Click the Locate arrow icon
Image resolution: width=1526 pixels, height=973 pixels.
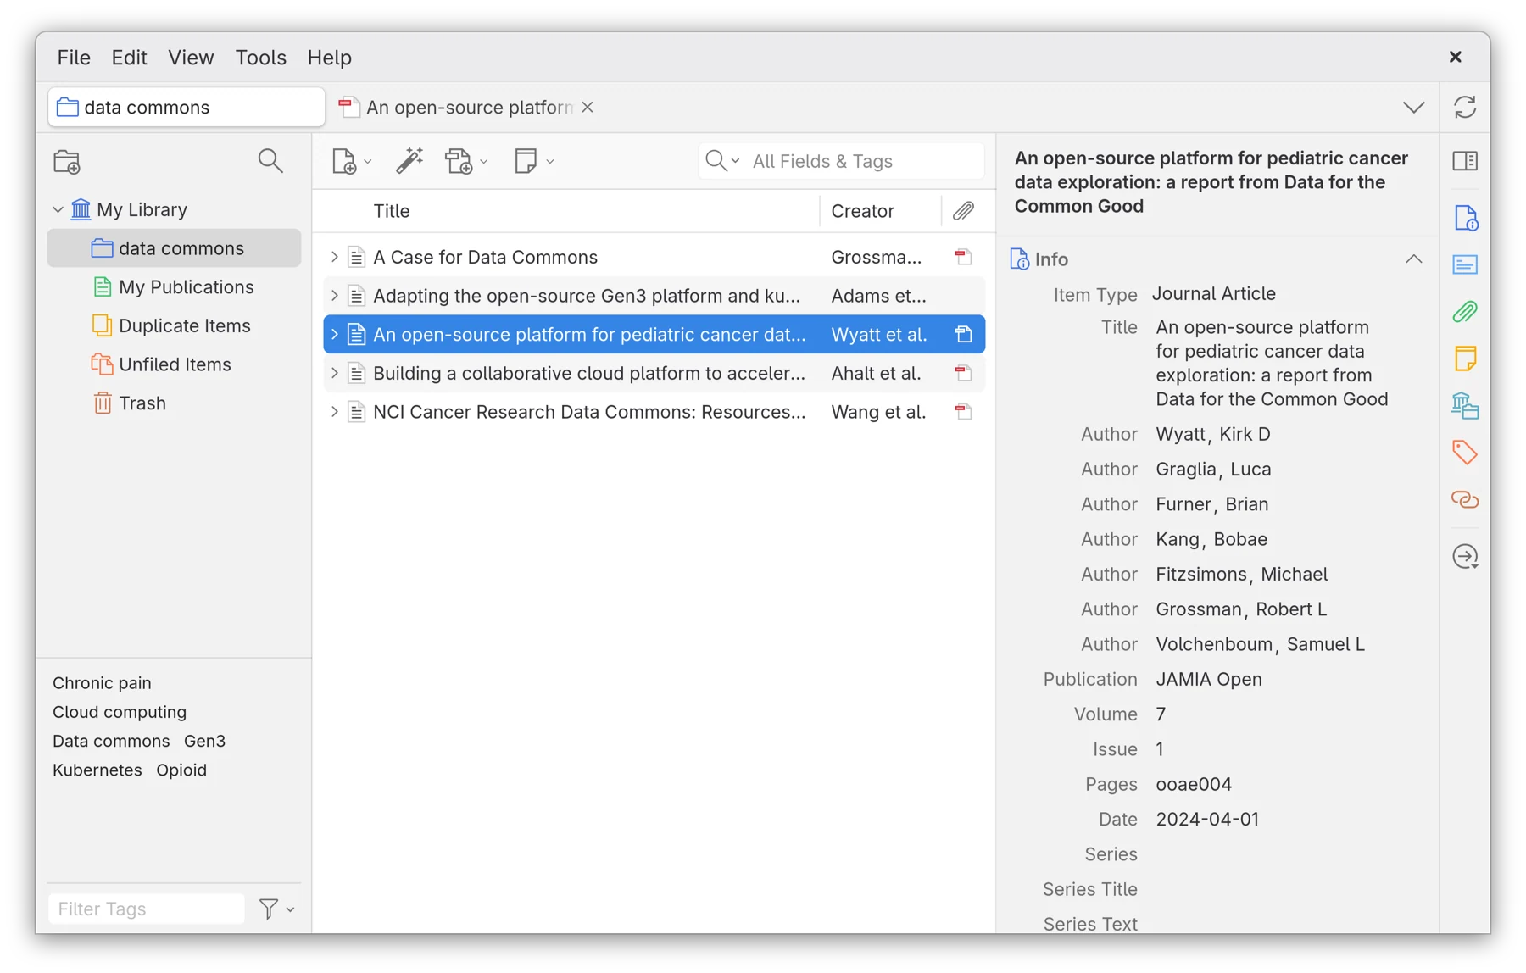(1465, 557)
